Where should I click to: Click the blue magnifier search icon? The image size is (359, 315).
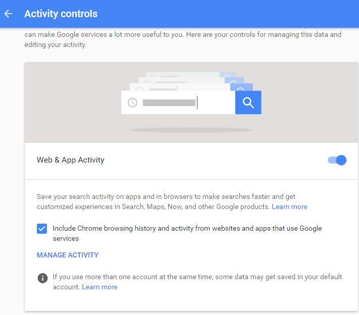click(248, 102)
